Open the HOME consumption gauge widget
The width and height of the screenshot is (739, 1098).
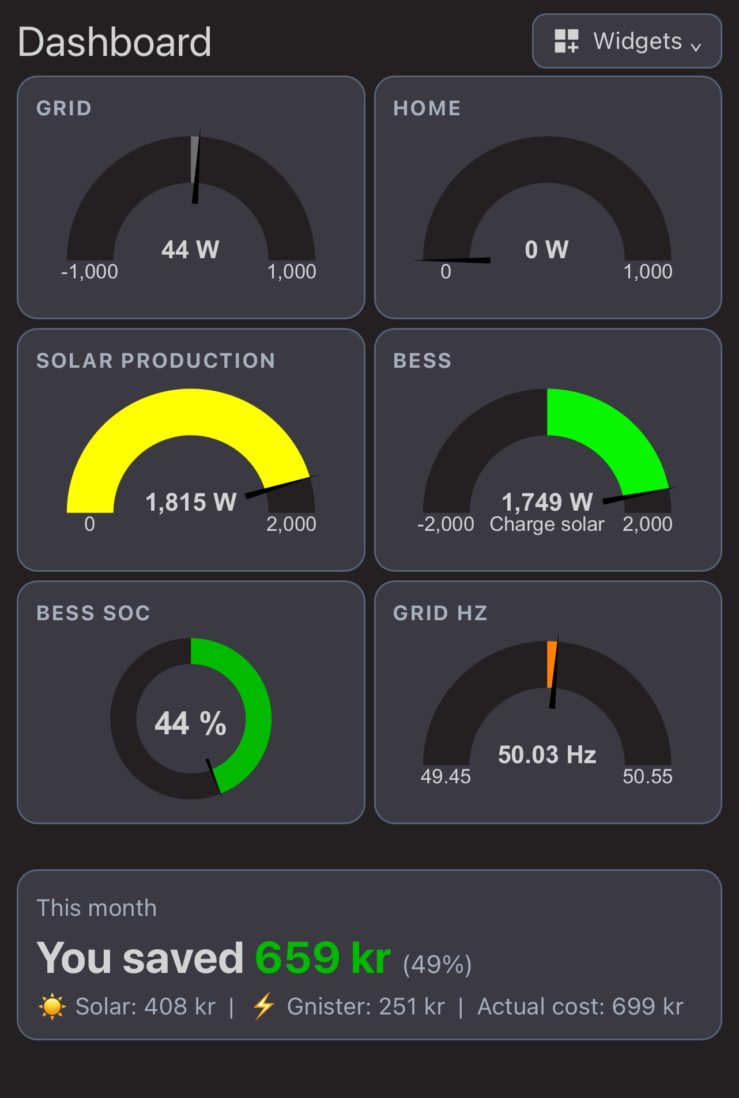[x=548, y=197]
